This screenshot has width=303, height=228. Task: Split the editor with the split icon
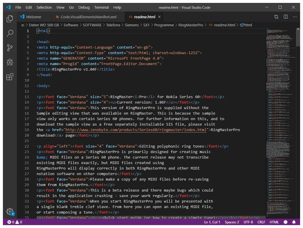286,17
